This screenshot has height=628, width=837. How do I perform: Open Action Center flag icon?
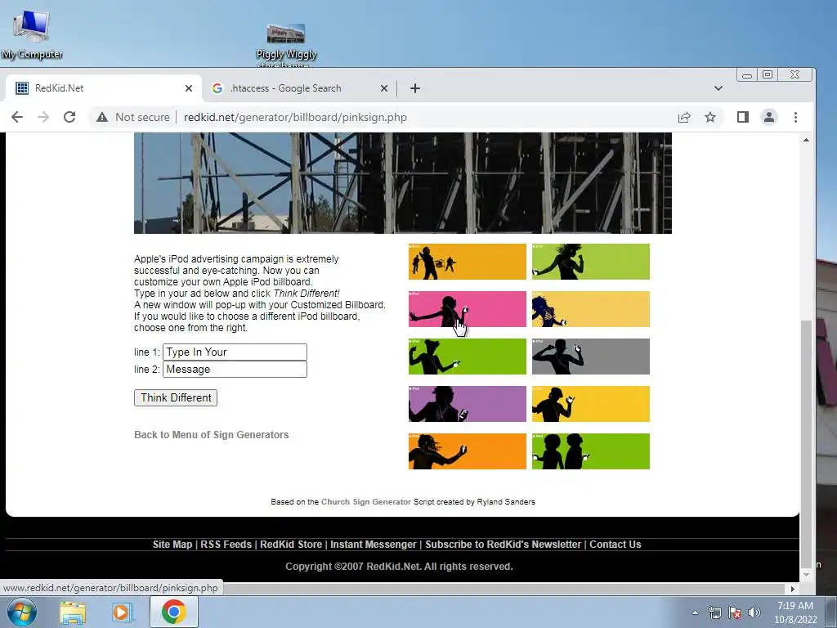point(735,612)
